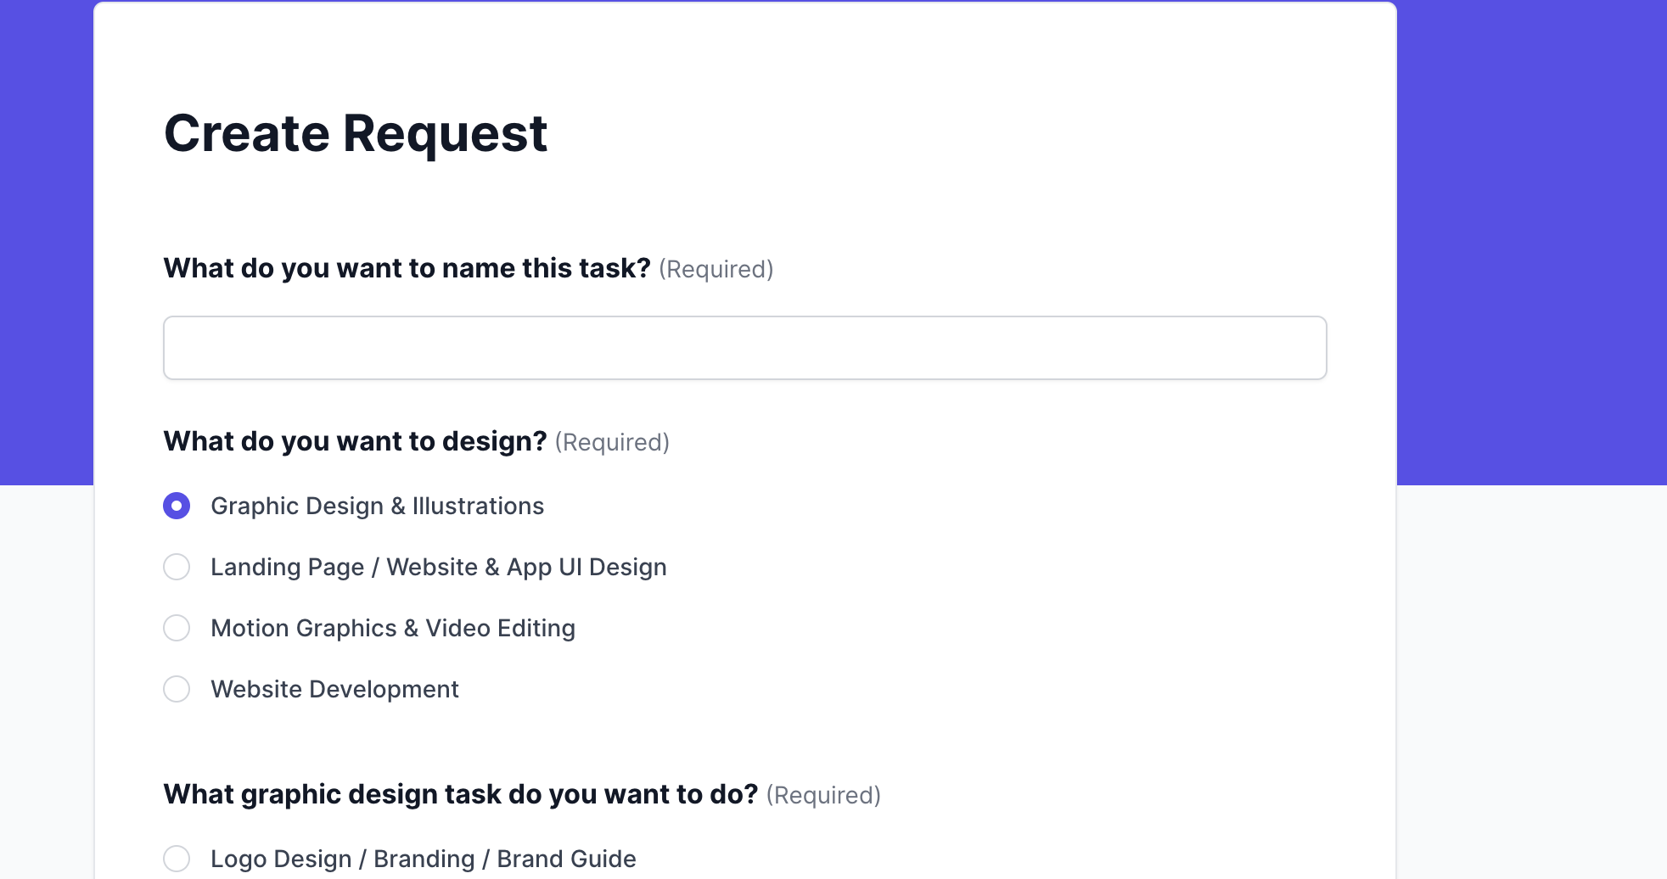
Task: Click the 'Website Development' label text
Action: pos(334,689)
